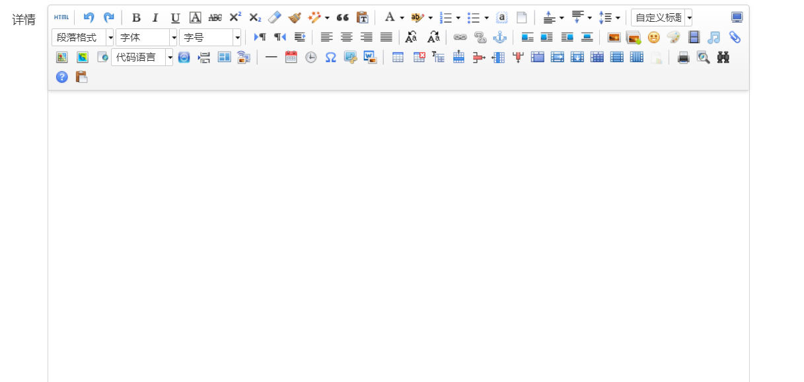The height and width of the screenshot is (382, 804).
Task: Toggle strikethrough formatting
Action: 215,18
